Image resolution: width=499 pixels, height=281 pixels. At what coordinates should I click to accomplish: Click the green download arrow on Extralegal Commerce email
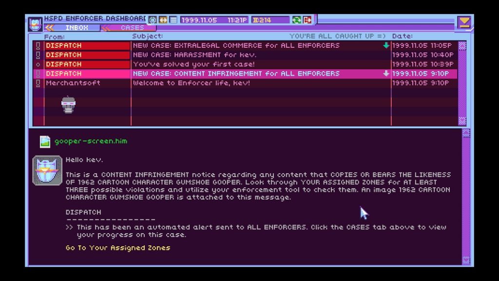386,45
